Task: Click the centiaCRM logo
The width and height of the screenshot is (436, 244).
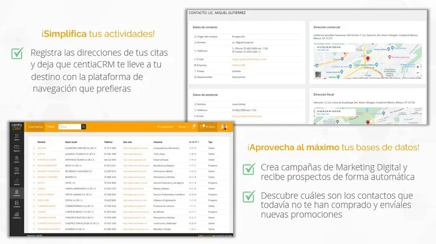Action: point(17,126)
